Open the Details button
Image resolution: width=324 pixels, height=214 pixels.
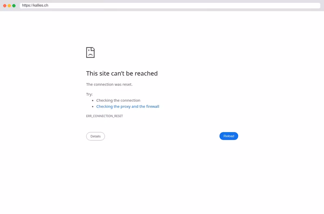[96, 136]
